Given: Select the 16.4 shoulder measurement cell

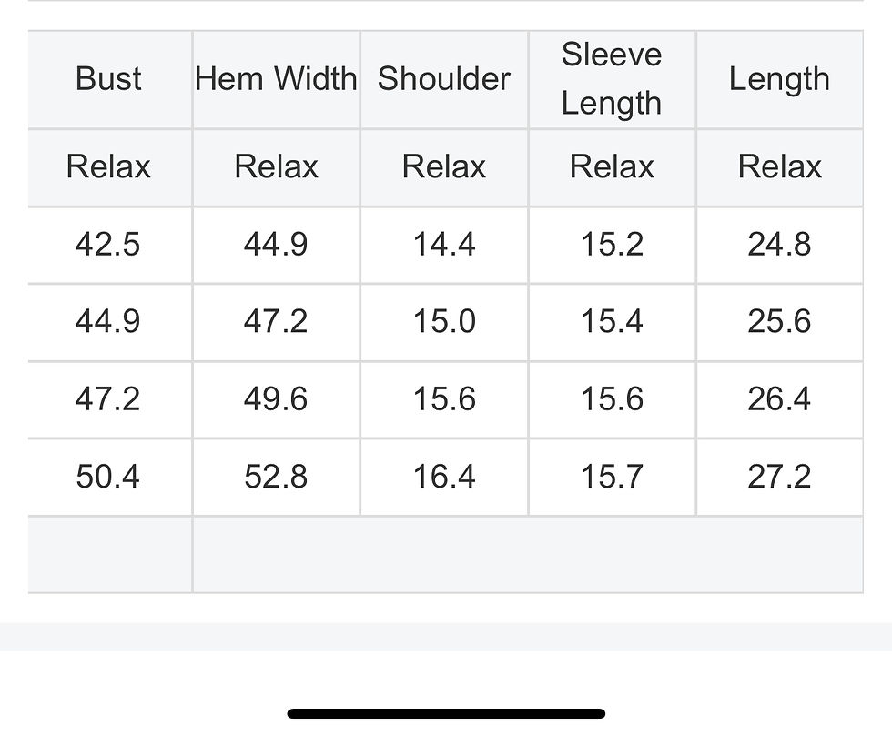Looking at the screenshot, I should pyautogui.click(x=444, y=477).
